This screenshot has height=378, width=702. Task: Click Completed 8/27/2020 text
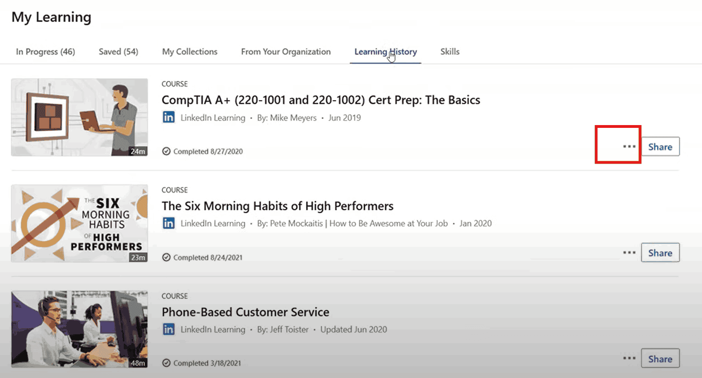[x=208, y=151]
